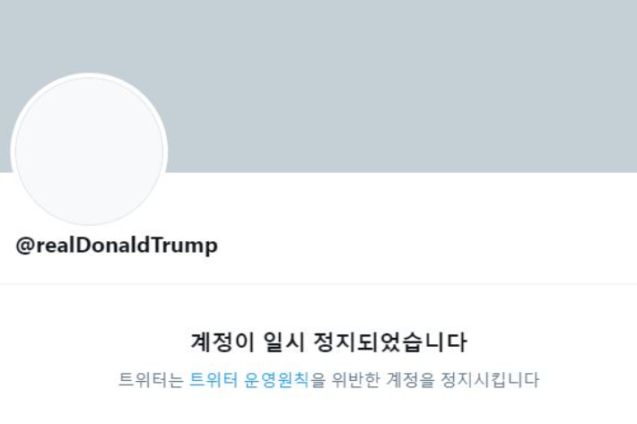Click the 계정이 일시 정지되었습니다 heading
Screen dimensions: 637x424
[328, 342]
